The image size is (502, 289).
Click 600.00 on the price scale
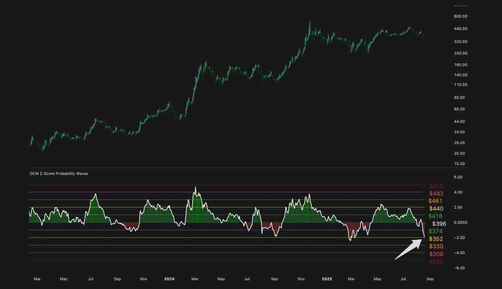click(x=459, y=16)
